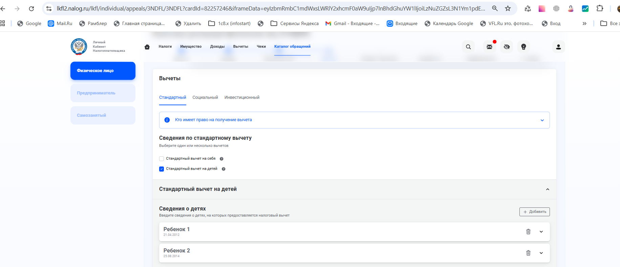620x267 pixels.
Task: Click help icon next to вычет на детей
Action: click(x=223, y=169)
